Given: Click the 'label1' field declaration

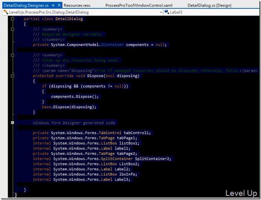Looking at the screenshot, I should point(82,148).
